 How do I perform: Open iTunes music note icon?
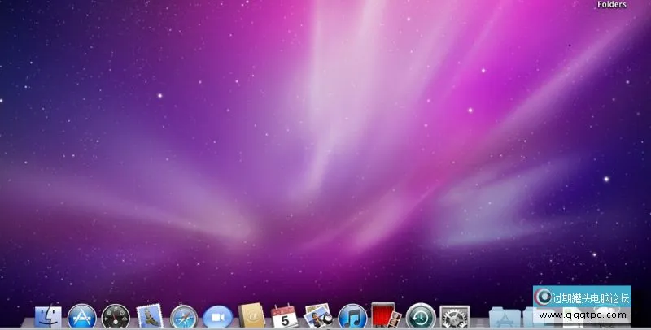pos(352,316)
